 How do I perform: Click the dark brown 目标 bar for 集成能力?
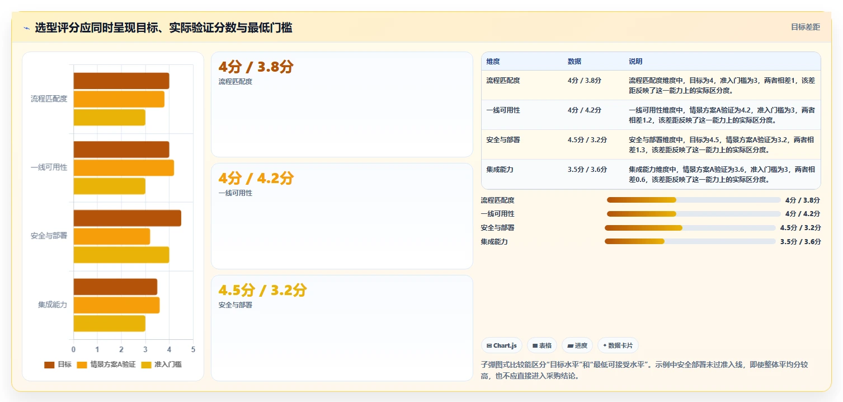click(x=115, y=287)
